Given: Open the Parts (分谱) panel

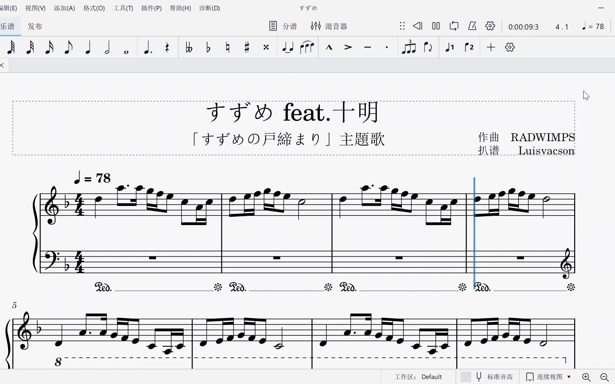Looking at the screenshot, I should coord(283,26).
